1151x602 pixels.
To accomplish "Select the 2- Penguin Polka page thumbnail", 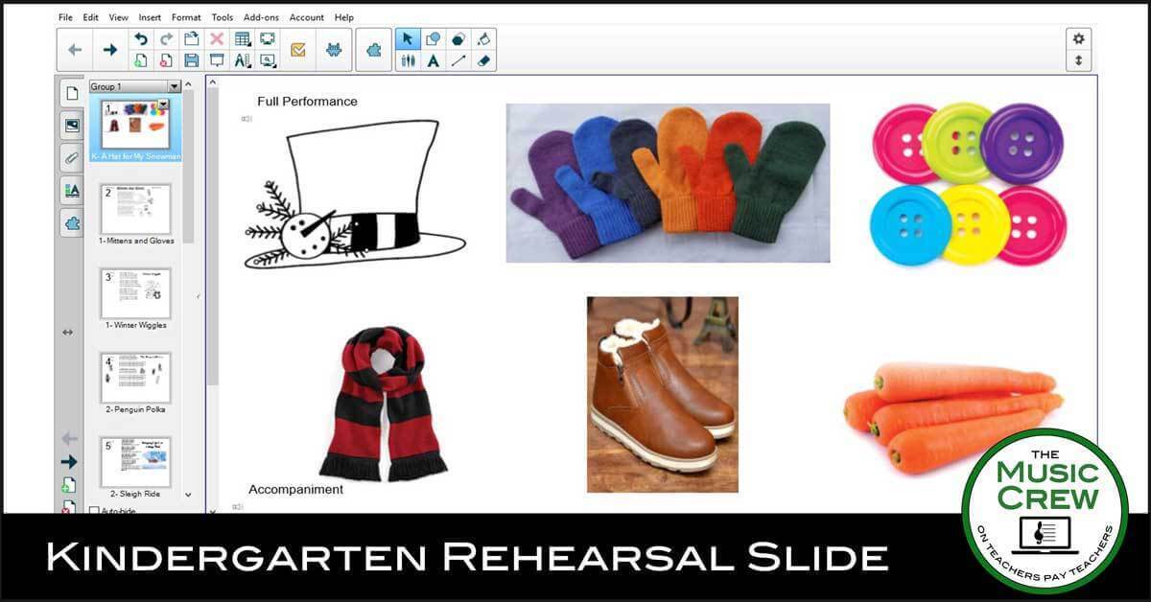I will point(135,379).
